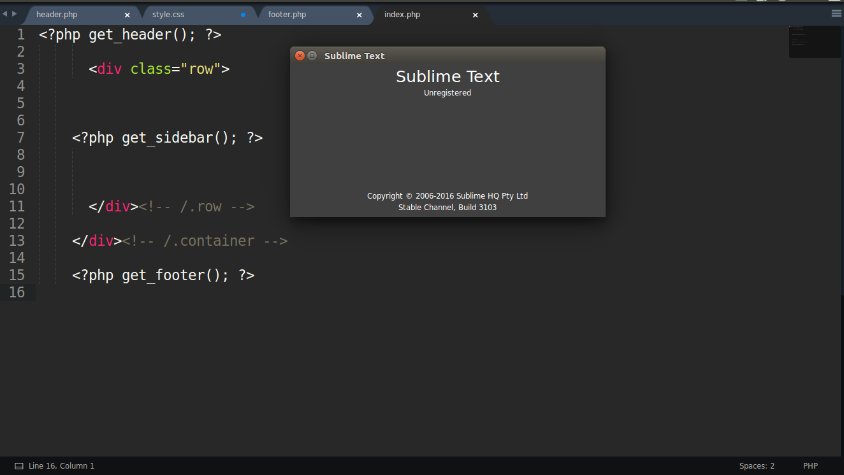Click the tab scroll left arrow

coord(5,13)
